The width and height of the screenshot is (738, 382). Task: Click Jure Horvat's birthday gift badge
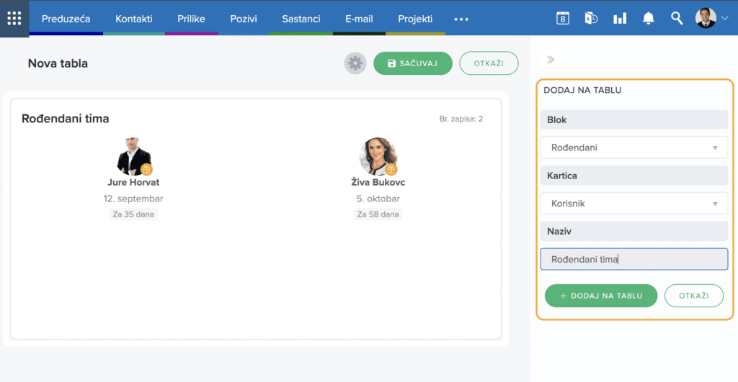[x=146, y=169]
